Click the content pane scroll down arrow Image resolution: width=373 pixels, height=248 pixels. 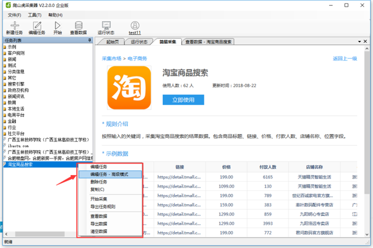coord(367,234)
